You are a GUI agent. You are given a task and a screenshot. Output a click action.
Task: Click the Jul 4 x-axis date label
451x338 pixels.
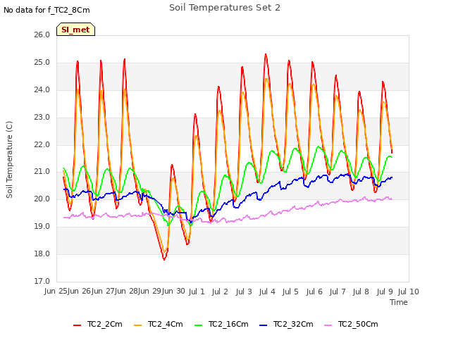click(267, 292)
